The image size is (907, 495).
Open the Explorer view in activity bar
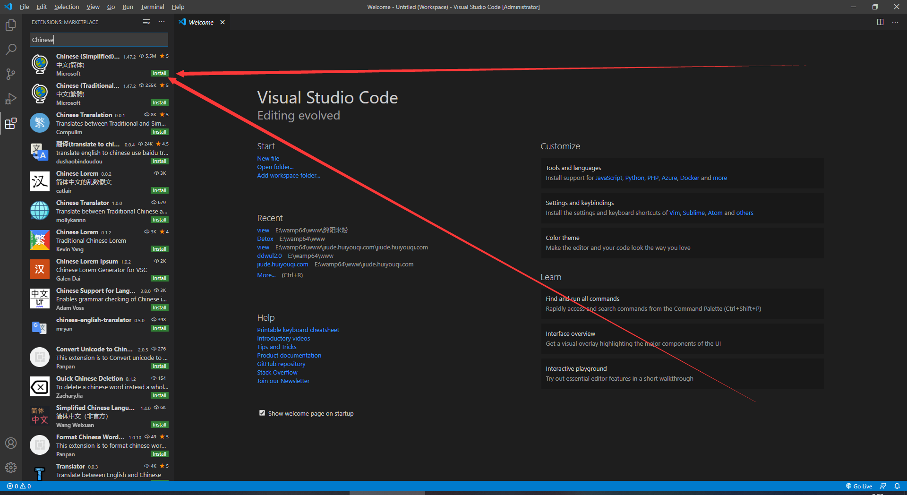click(x=11, y=25)
